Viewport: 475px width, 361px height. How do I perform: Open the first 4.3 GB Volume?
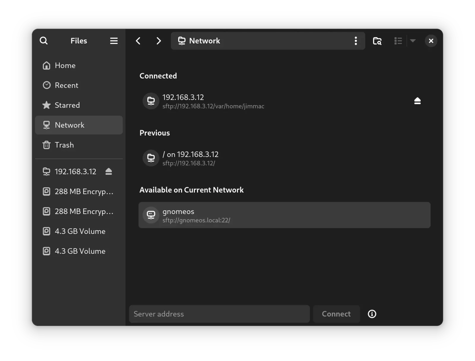pyautogui.click(x=80, y=231)
